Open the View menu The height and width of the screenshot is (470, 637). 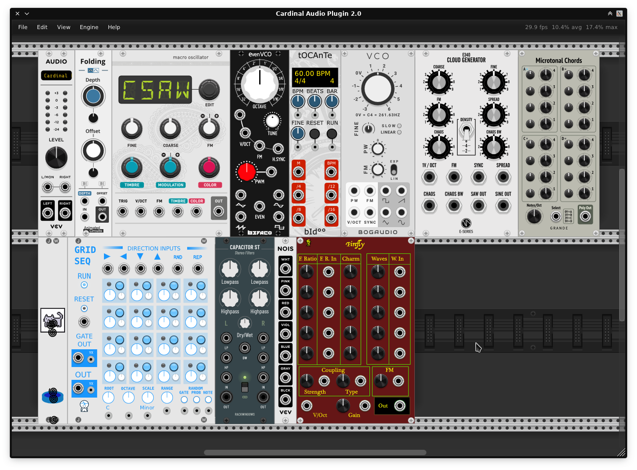pos(64,27)
